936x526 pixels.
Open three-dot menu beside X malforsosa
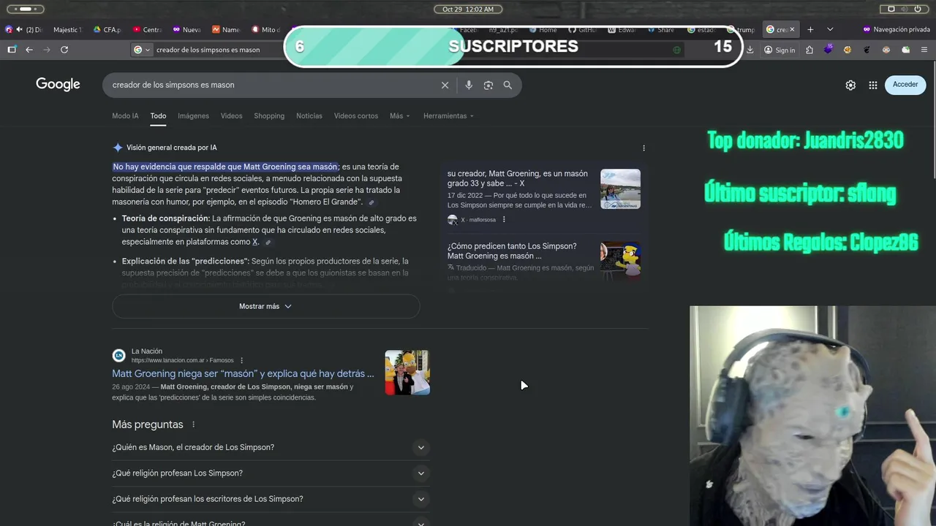tap(504, 219)
